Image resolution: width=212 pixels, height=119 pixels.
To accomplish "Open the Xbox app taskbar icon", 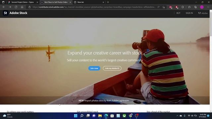I will pos(125,116).
